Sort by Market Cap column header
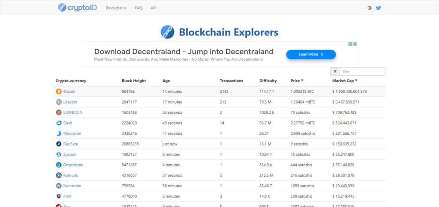Viewport: 439px width, 207px height. click(x=343, y=81)
